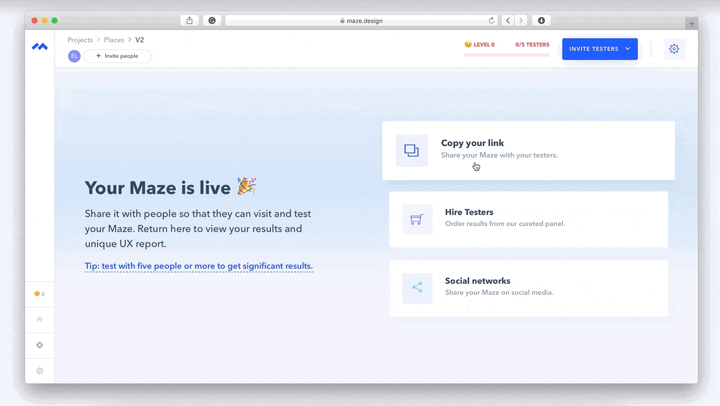Open the five testers tip link

199,266
